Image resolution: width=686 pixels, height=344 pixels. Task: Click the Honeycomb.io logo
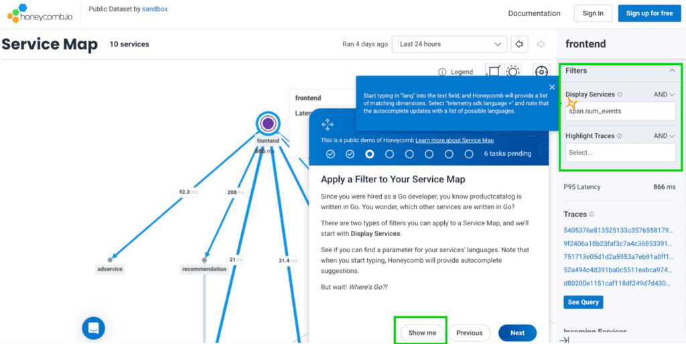(x=40, y=13)
